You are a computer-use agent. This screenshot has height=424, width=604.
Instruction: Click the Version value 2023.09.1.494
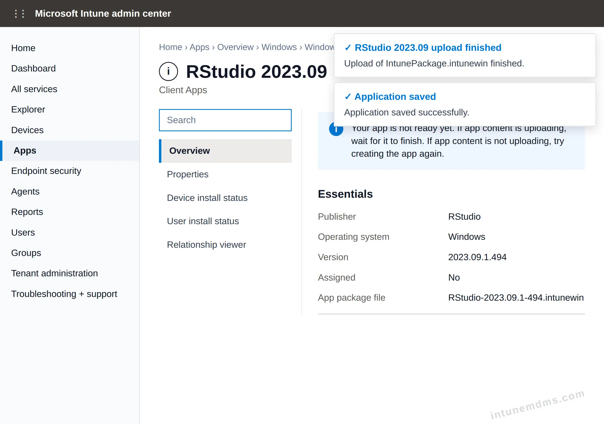477,257
